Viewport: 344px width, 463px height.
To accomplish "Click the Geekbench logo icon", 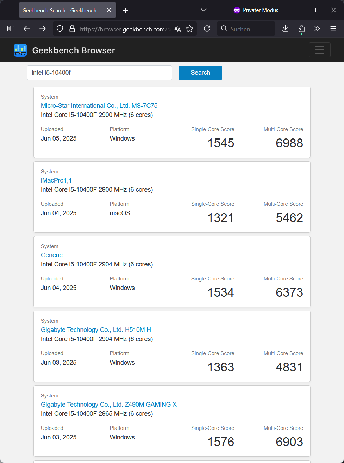I will tap(20, 50).
